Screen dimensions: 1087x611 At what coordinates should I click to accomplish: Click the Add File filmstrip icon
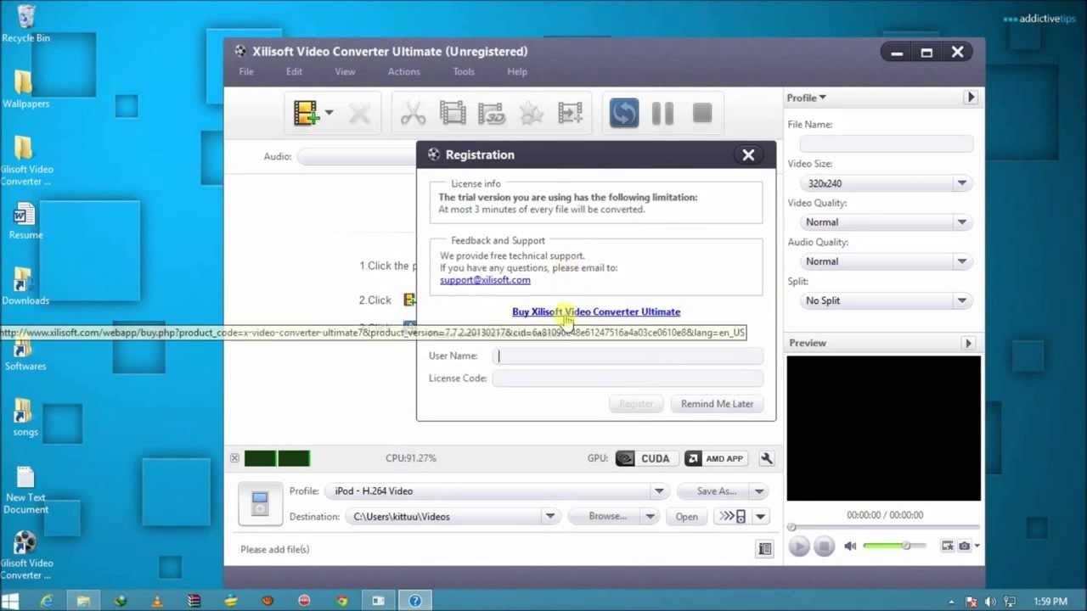click(306, 113)
